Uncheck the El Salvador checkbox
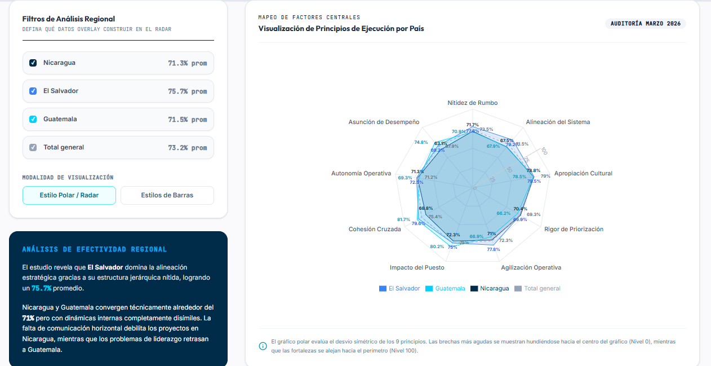The width and height of the screenshot is (711, 366). coord(33,91)
